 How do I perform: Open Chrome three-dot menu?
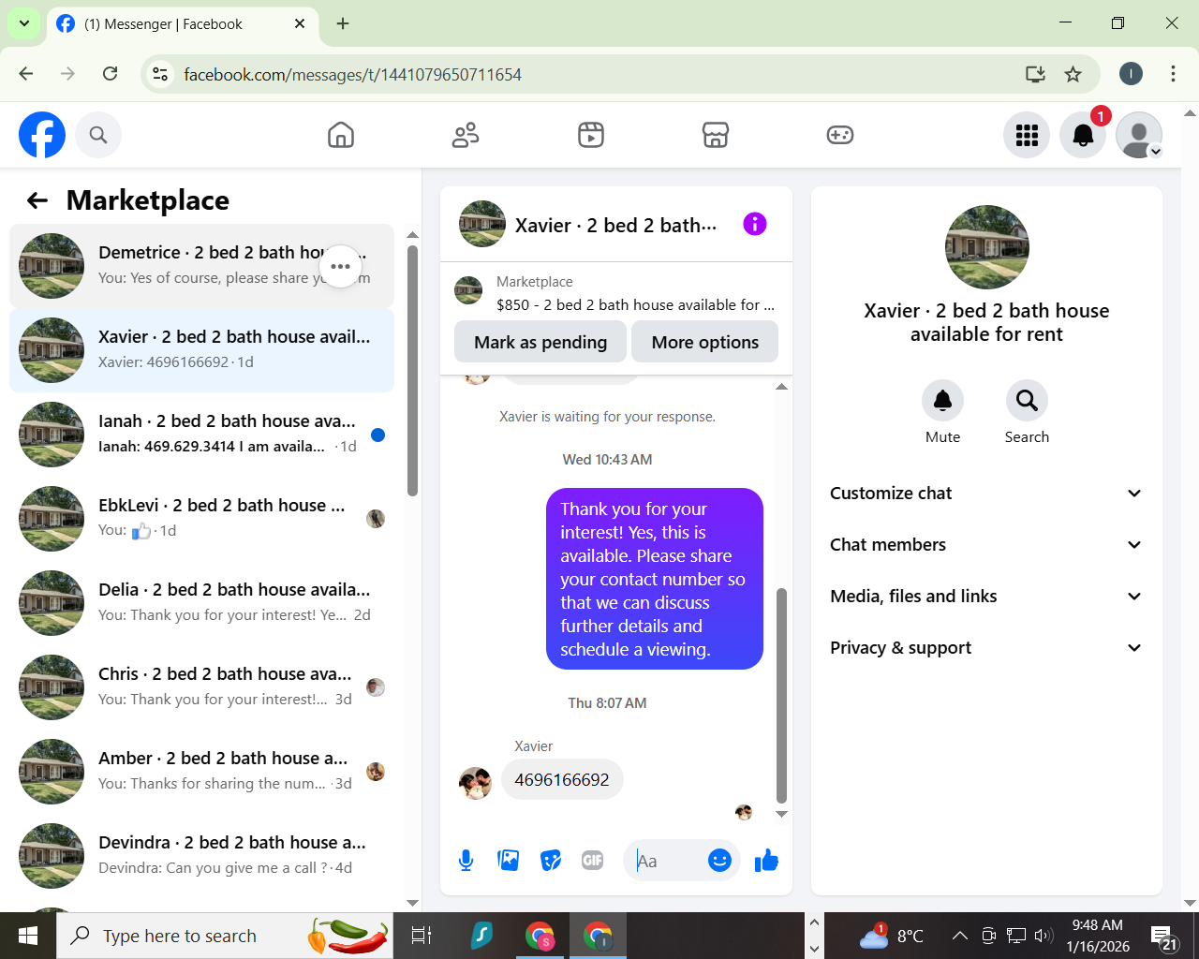pos(1173,74)
